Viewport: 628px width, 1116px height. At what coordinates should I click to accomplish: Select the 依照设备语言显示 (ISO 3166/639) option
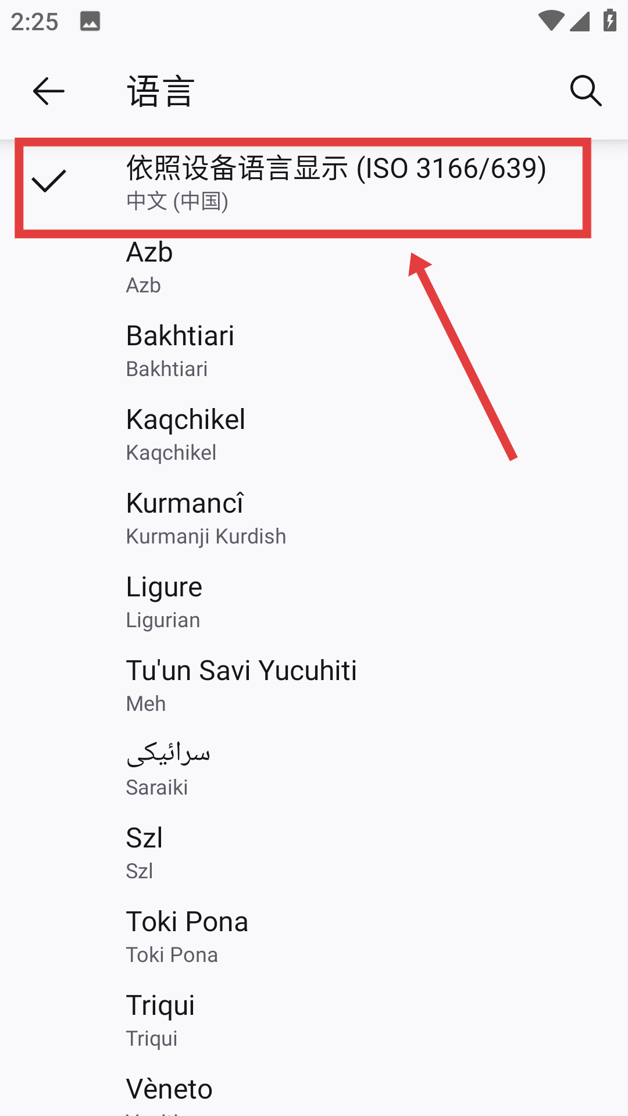point(336,183)
